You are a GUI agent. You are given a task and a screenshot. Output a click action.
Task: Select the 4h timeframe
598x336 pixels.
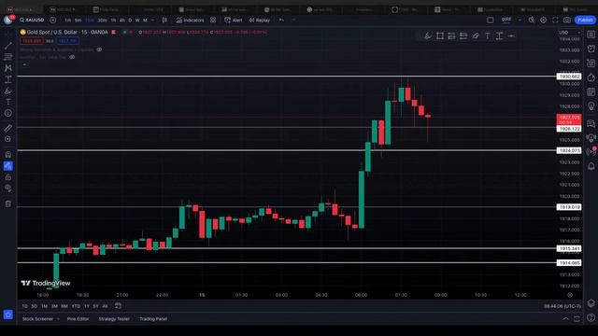click(122, 21)
